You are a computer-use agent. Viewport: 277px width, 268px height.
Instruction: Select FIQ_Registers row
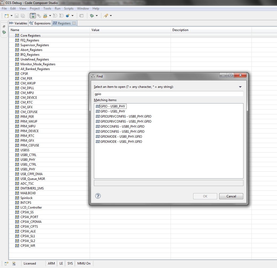click(x=30, y=40)
